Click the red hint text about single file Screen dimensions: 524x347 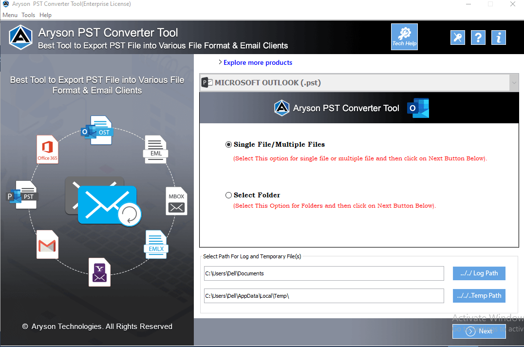point(360,158)
